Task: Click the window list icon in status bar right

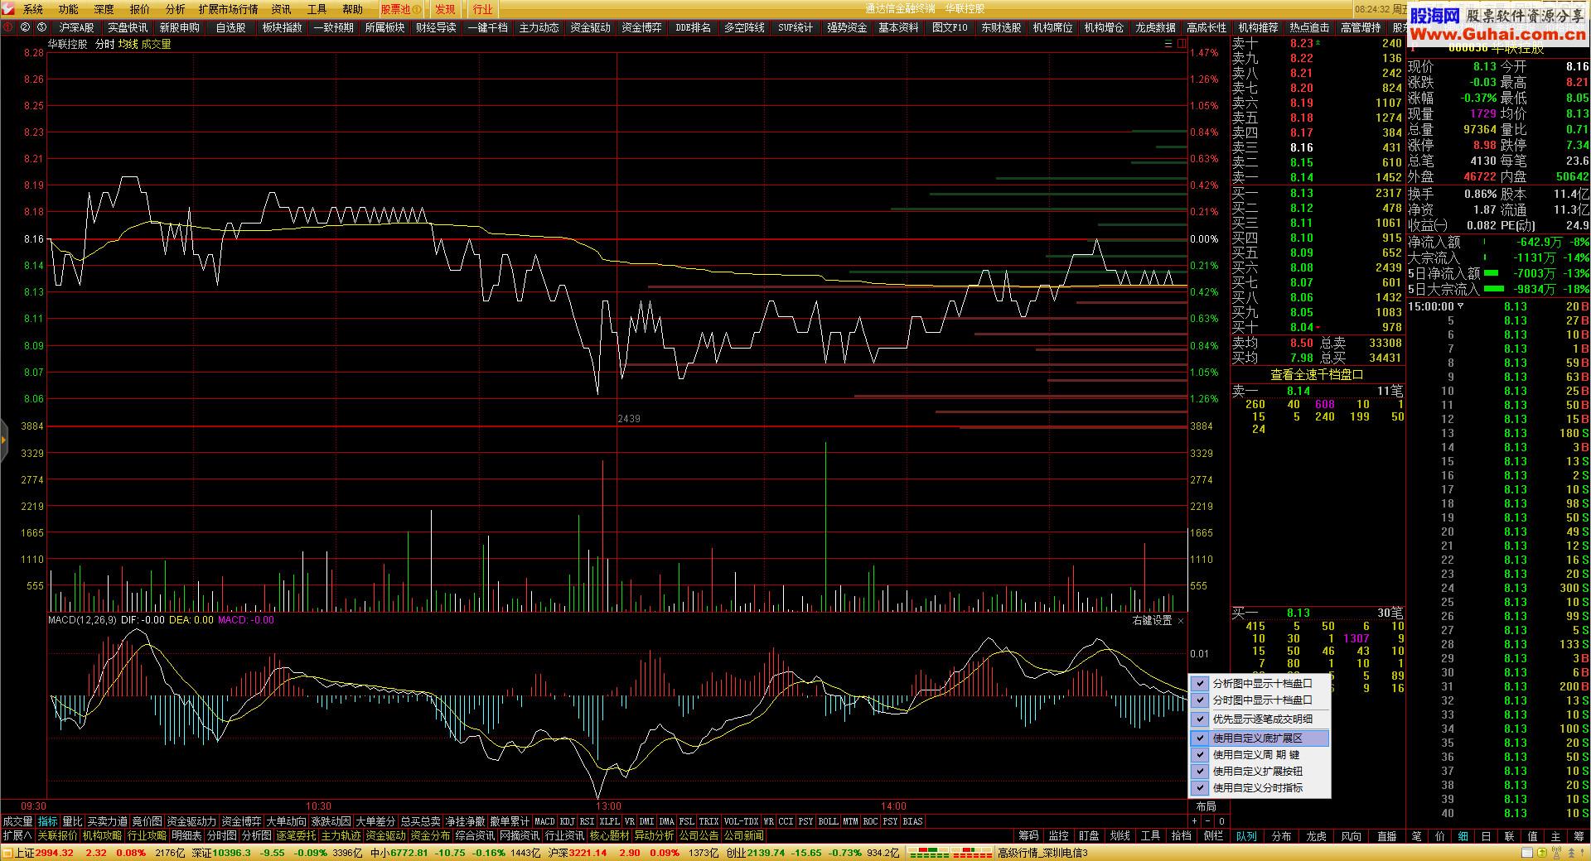Action: pyautogui.click(x=1527, y=853)
